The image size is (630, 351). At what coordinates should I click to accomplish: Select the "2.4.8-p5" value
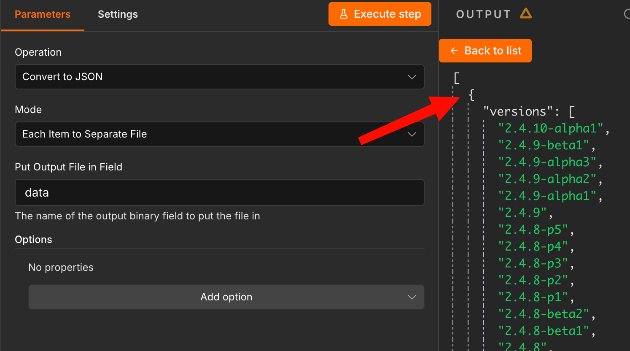pos(533,229)
